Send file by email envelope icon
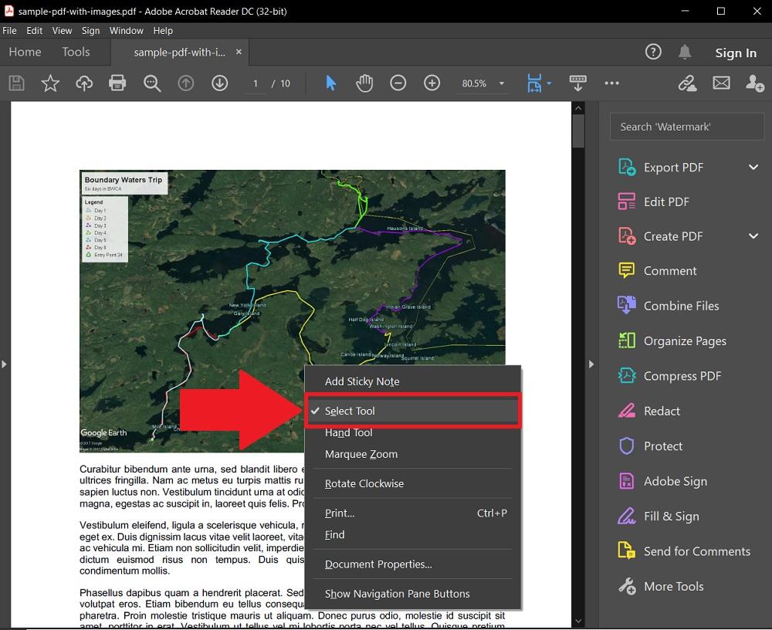 click(x=721, y=83)
